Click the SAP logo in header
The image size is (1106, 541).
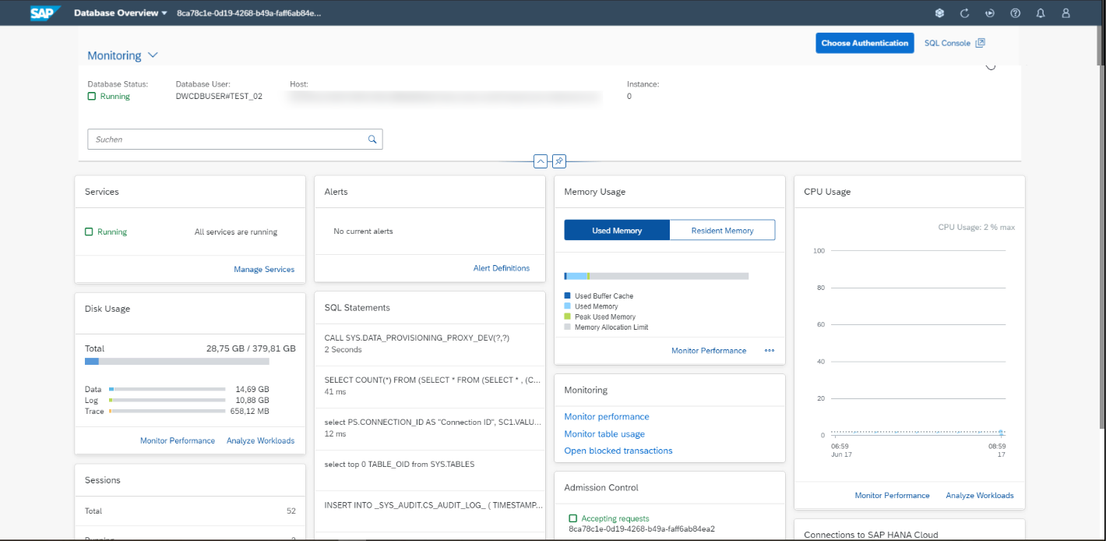45,13
